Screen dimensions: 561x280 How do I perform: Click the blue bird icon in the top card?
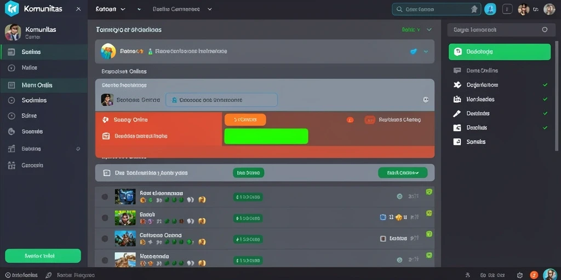click(413, 52)
